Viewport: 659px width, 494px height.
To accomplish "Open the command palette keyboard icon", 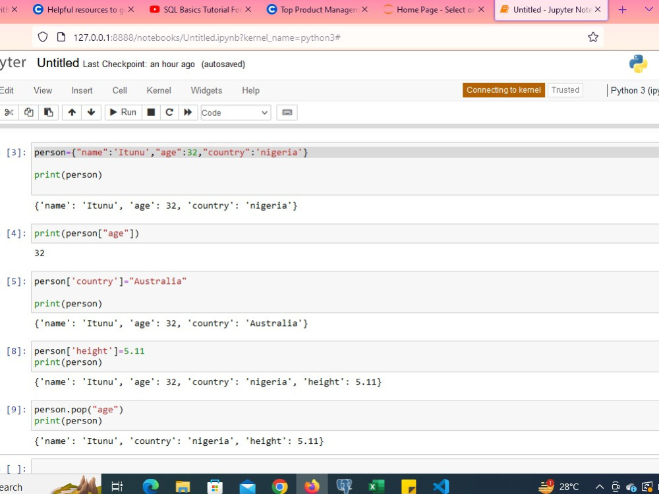I will [287, 112].
